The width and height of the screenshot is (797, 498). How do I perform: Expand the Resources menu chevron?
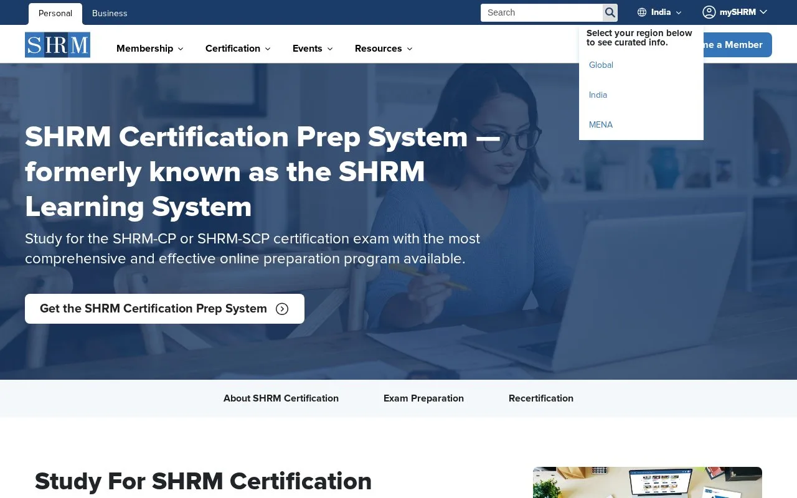(x=410, y=49)
